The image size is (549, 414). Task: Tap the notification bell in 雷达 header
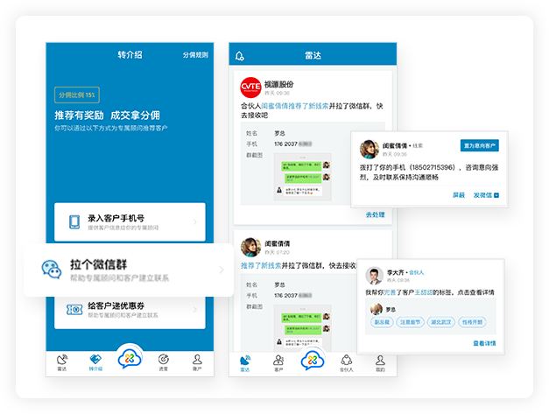point(240,56)
